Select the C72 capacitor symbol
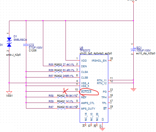The height and width of the screenshot is (132, 156). [x=26, y=45]
